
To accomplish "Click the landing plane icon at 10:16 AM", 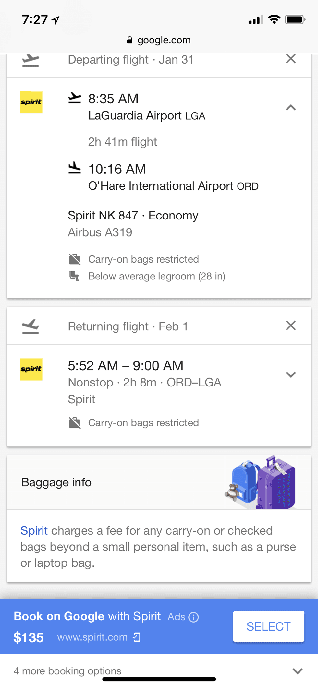I will (x=74, y=168).
